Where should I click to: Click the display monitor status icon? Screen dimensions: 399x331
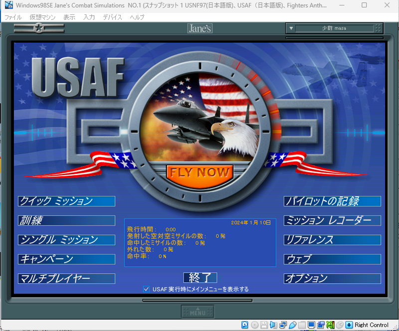click(x=311, y=325)
